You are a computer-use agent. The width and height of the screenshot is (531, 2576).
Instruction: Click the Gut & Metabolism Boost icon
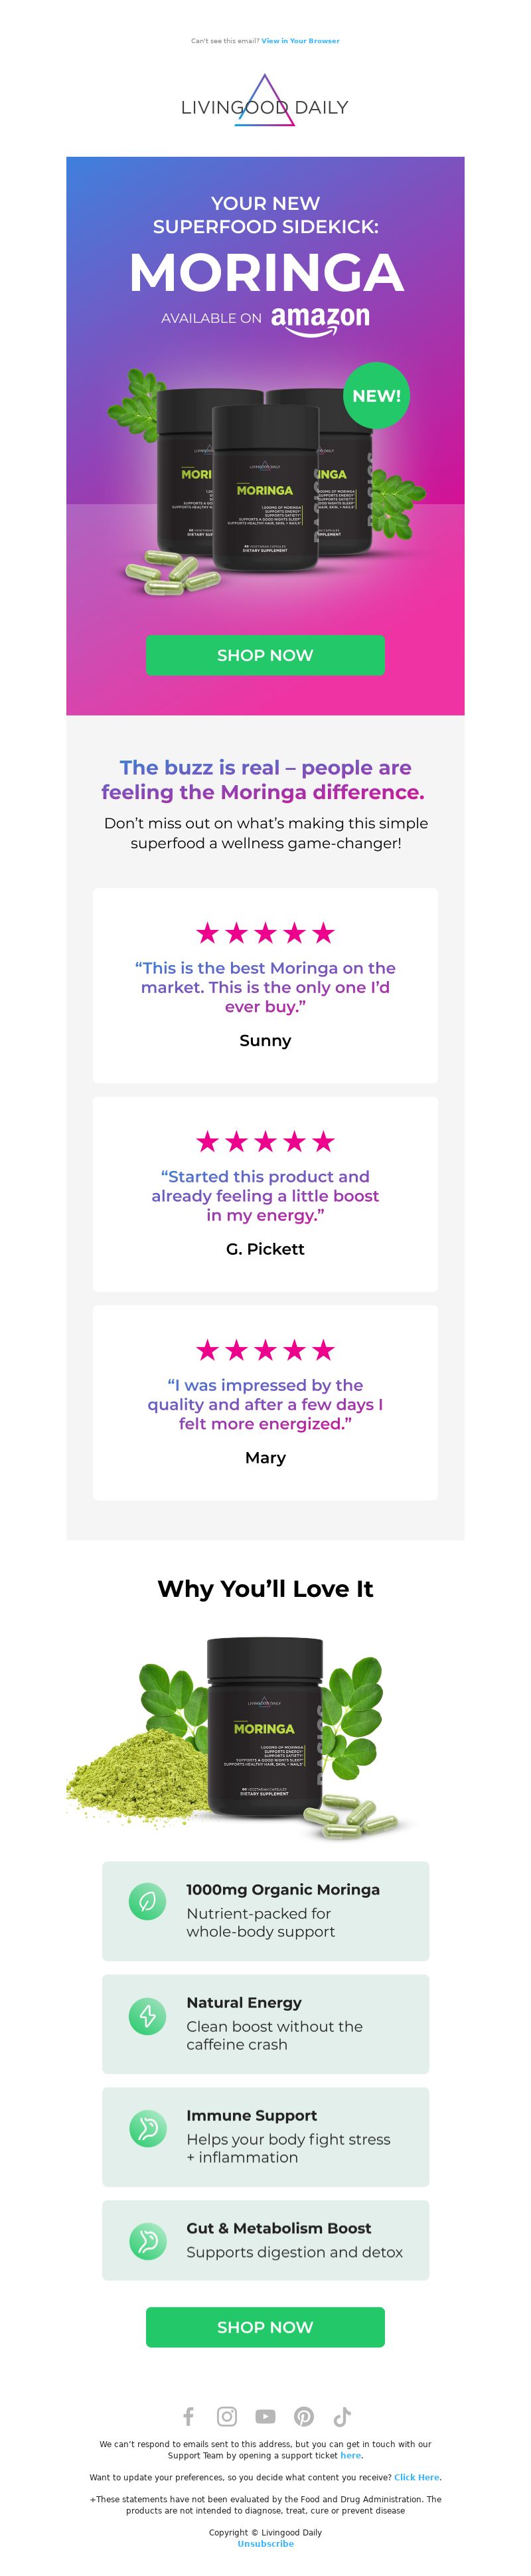tap(148, 2241)
